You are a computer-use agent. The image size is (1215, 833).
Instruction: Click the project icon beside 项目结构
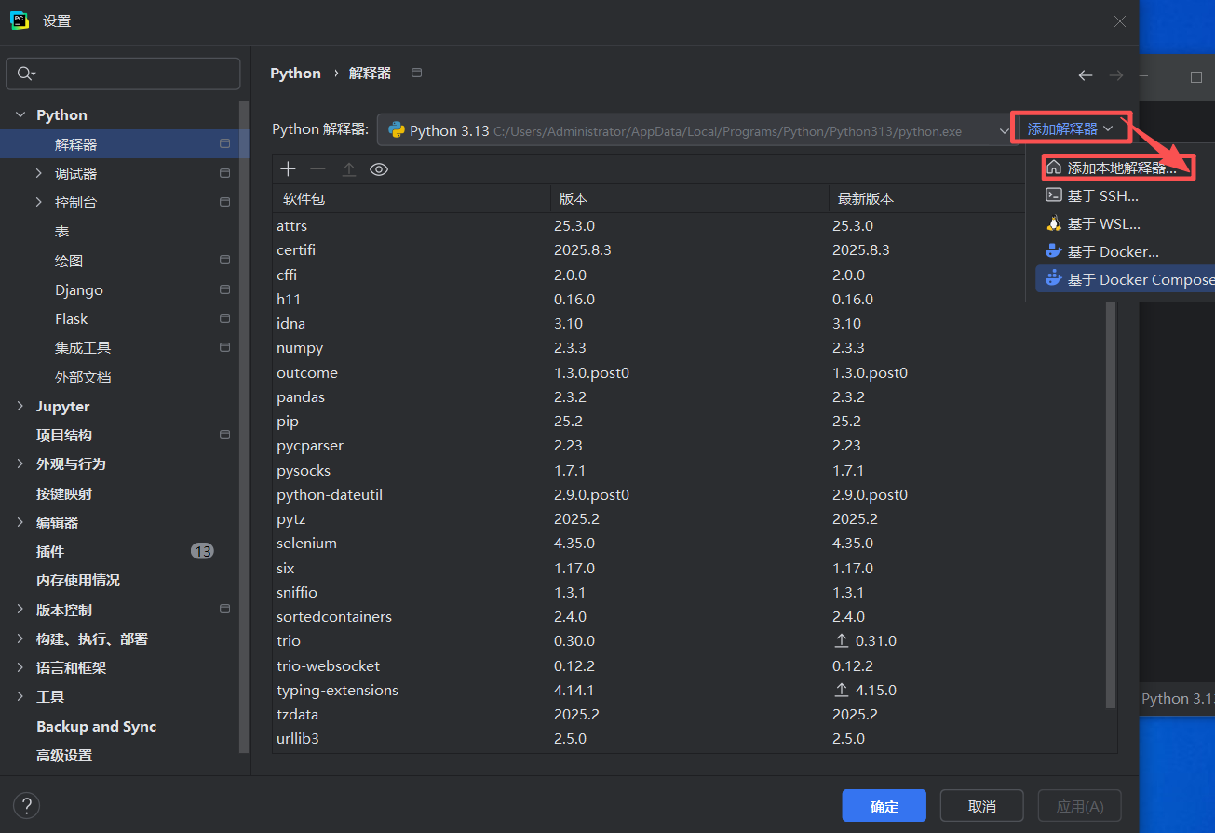point(224,435)
